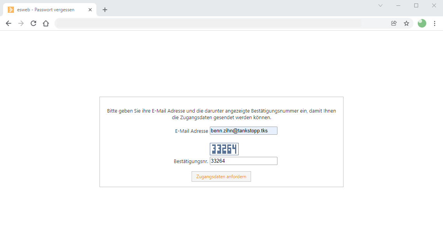Image resolution: width=443 pixels, height=250 pixels.
Task: Click the 33264 captcha image
Action: 224,149
